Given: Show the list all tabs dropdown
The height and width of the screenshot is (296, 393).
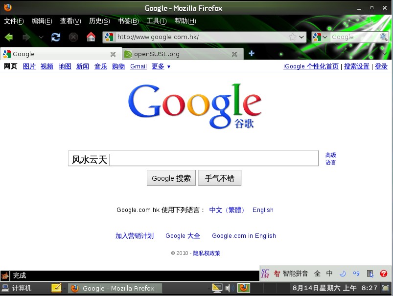Looking at the screenshot, I should tap(385, 54).
